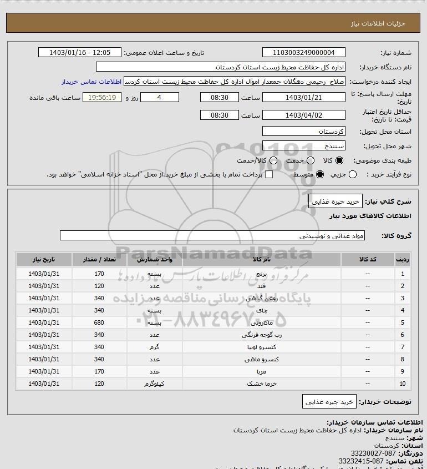Click the تعداد / مقدار column header
The image size is (427, 469).
(x=99, y=259)
